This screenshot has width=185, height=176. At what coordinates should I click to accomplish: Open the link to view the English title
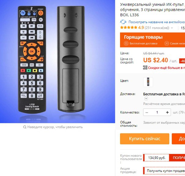[x=157, y=22]
